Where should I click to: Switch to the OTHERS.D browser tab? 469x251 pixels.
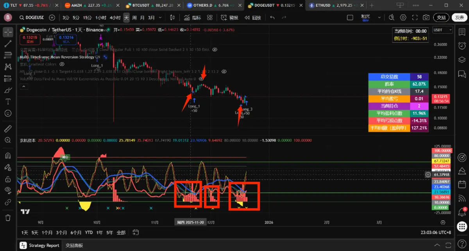point(215,5)
